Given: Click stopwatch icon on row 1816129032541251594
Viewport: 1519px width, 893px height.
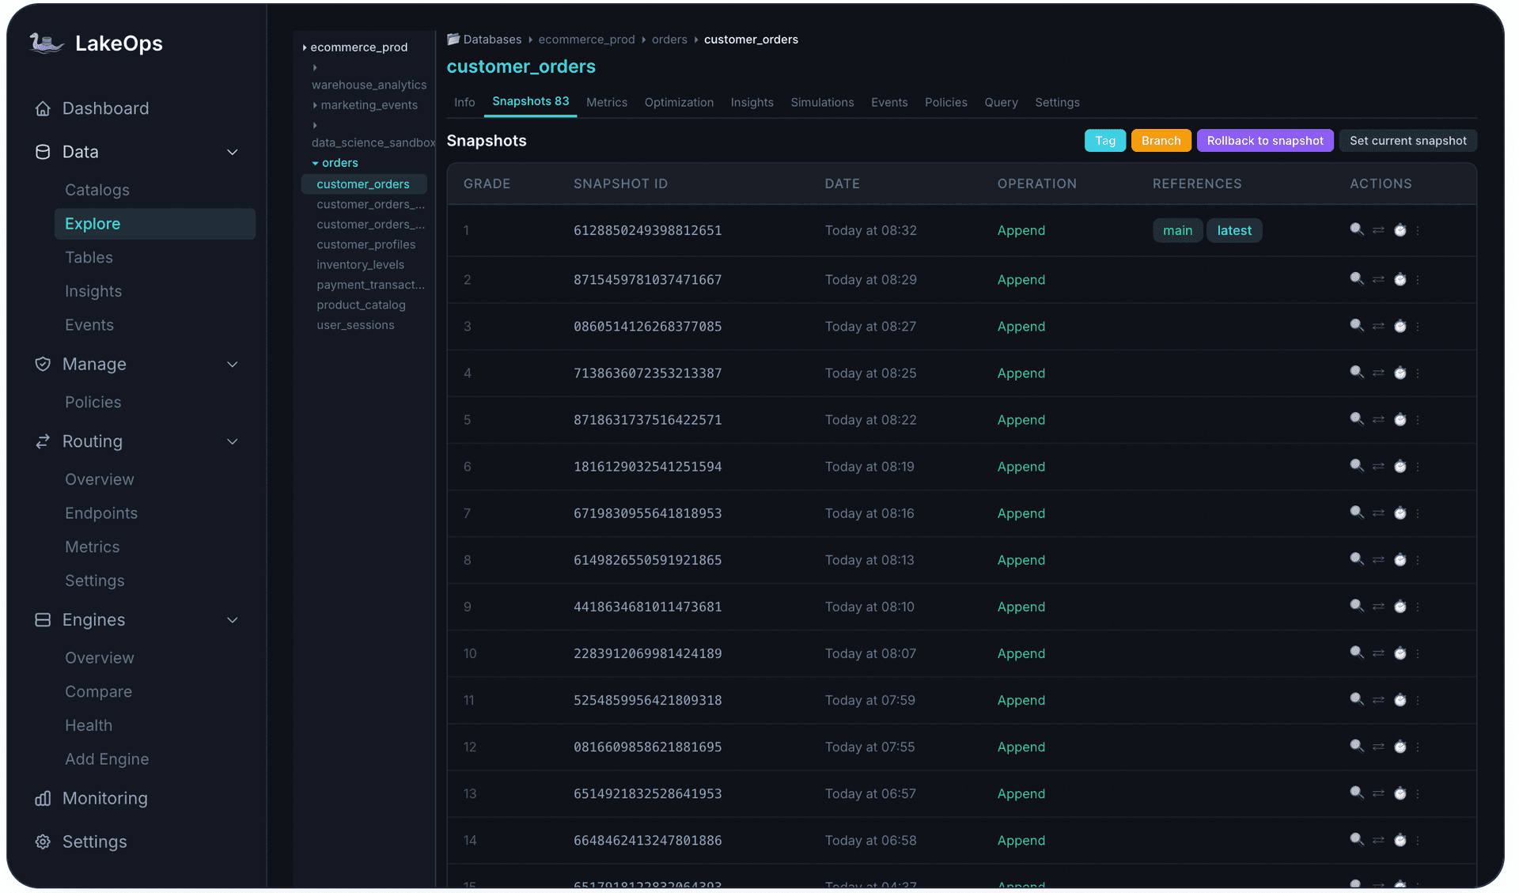Looking at the screenshot, I should click(x=1400, y=467).
